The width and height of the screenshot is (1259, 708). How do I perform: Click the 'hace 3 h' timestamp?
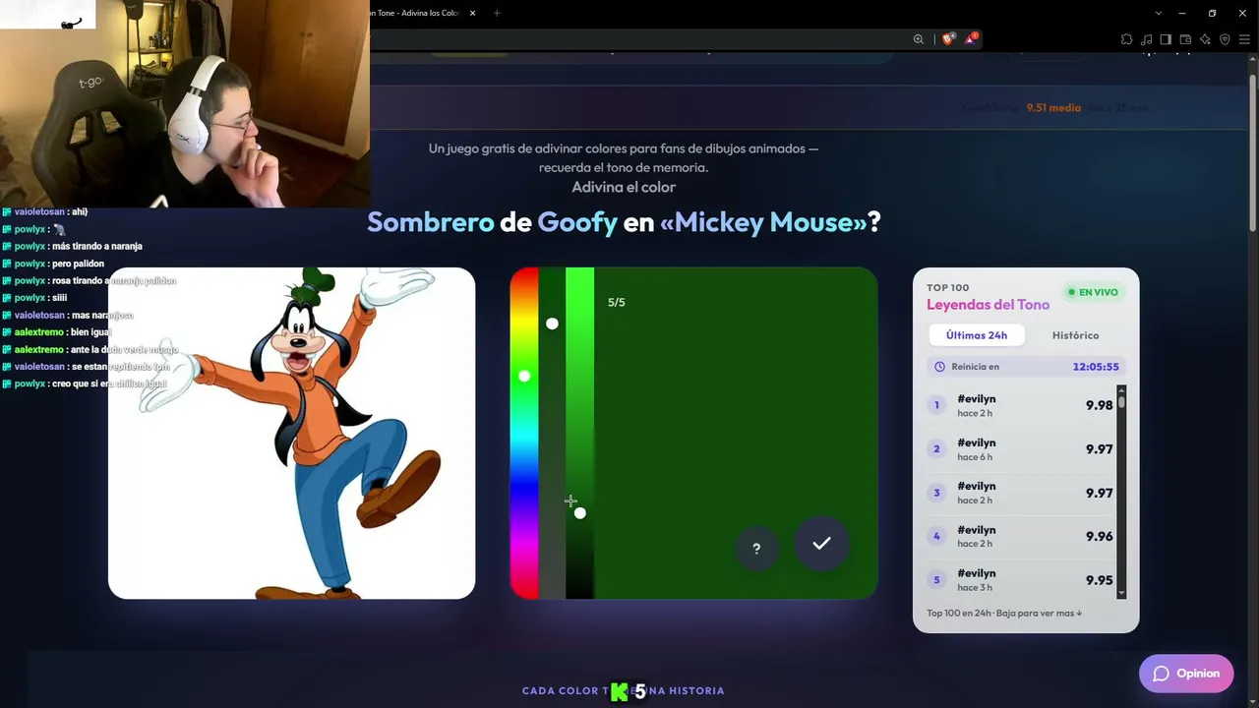(x=975, y=588)
